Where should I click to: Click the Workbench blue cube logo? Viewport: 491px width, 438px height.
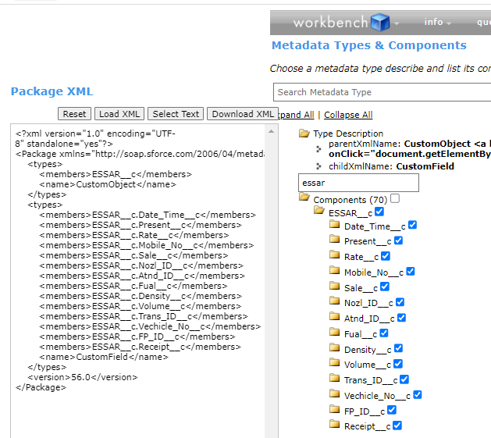(380, 22)
